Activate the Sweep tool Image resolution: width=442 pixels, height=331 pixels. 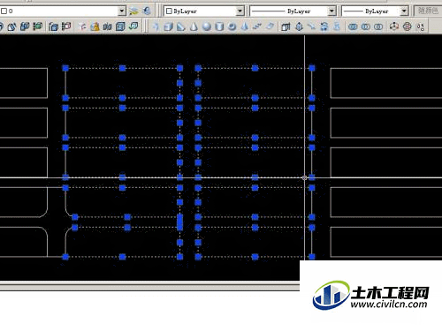tap(311, 26)
